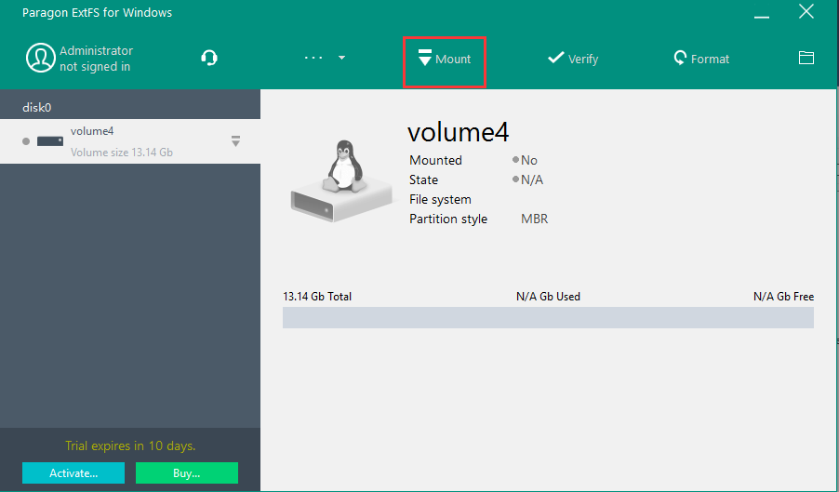The height and width of the screenshot is (492, 839).
Task: Click the disk usage bar
Action: pos(548,318)
